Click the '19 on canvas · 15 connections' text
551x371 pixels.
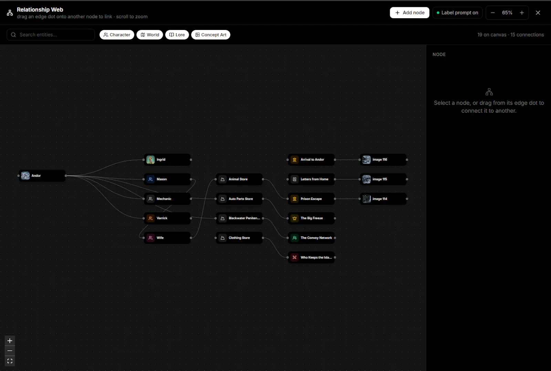coord(510,35)
